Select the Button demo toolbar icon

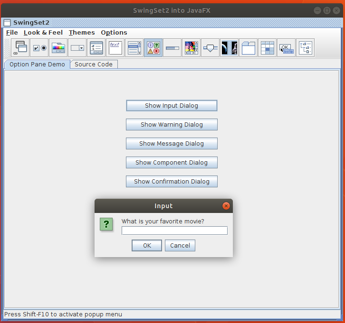[x=39, y=48]
